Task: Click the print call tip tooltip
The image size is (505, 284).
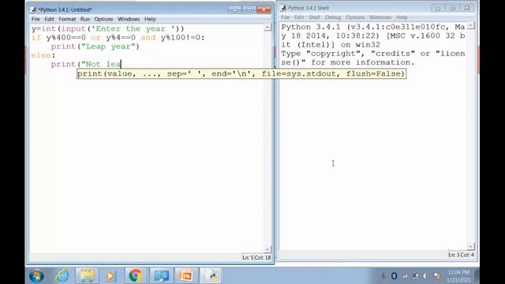Action: point(241,73)
